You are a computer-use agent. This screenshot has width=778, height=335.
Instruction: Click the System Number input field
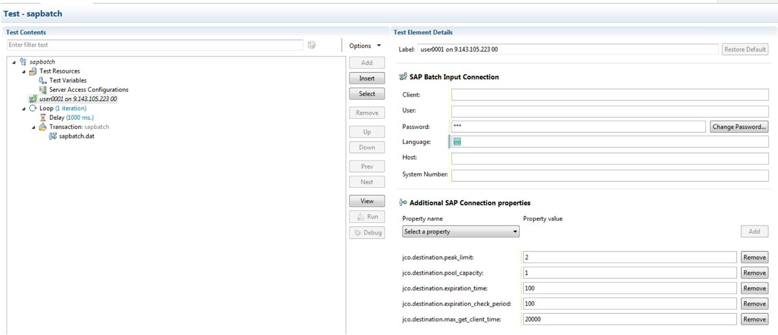click(610, 175)
